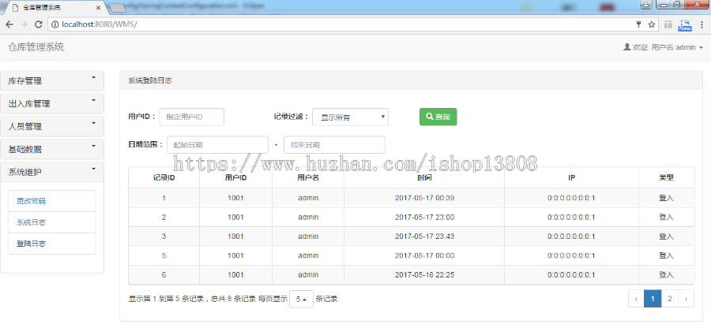The width and height of the screenshot is (711, 324).
Task: Go to the next page with › button
Action: 686,299
